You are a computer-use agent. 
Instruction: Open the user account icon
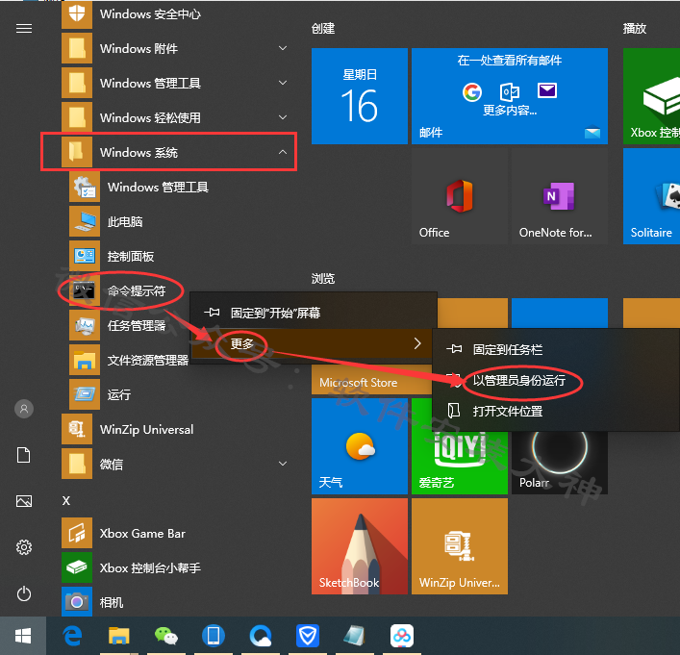[x=24, y=409]
